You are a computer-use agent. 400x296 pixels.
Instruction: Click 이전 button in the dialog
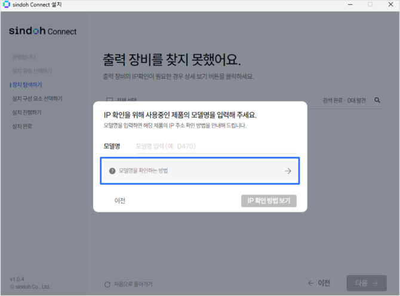click(x=119, y=201)
